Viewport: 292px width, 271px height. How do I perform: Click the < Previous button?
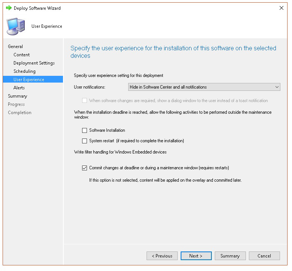tap(162, 256)
